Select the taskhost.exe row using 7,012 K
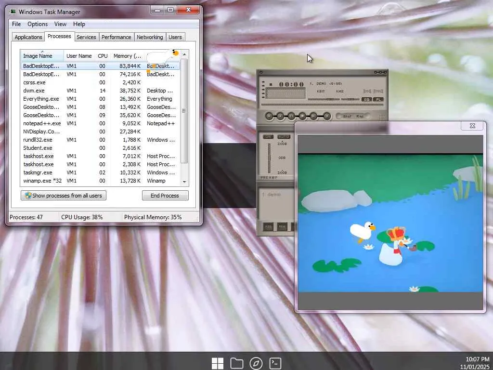 [x=100, y=156]
